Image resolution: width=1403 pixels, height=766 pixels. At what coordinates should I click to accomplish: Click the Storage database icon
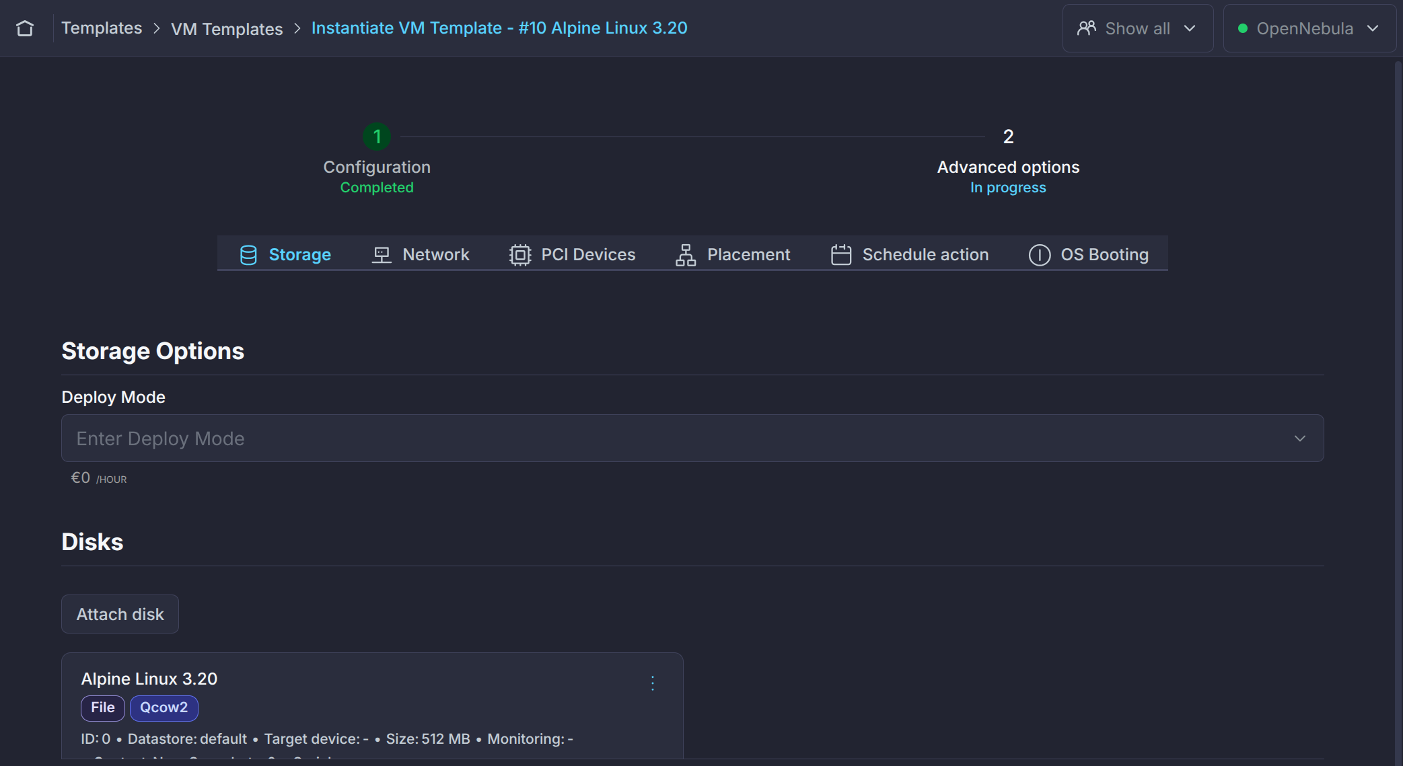click(248, 255)
